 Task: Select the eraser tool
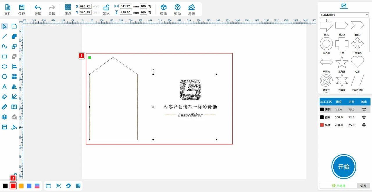pos(4,97)
